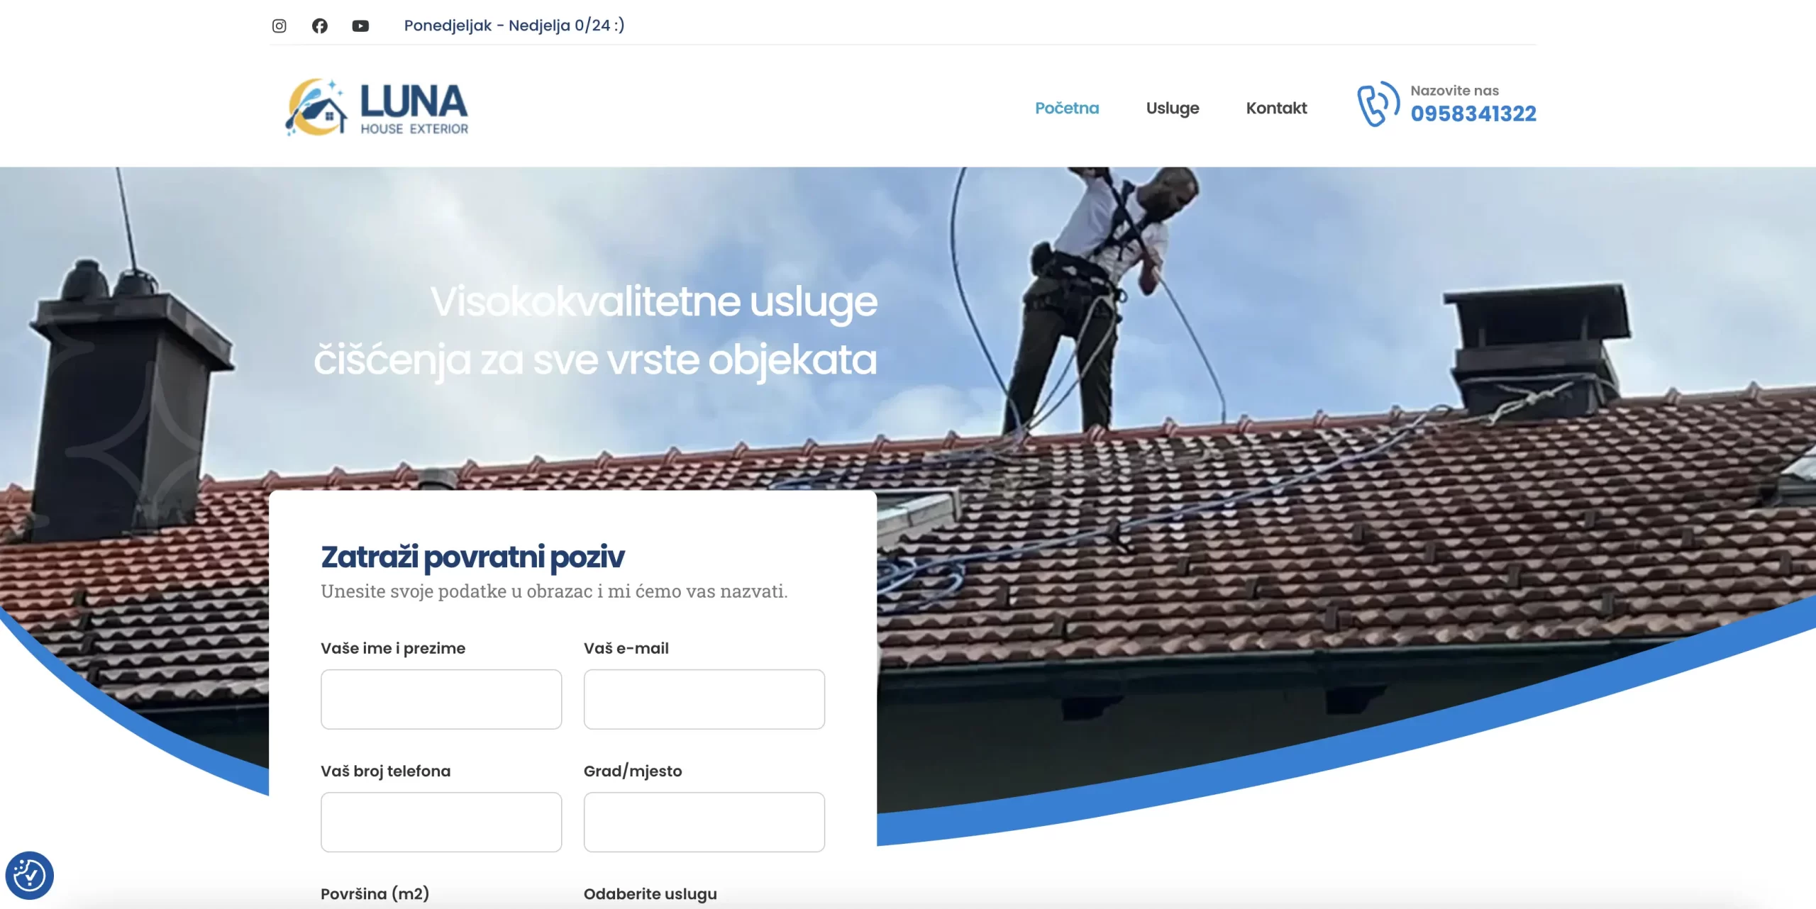Open the Facebook page icon
The height and width of the screenshot is (909, 1816).
click(x=320, y=26)
